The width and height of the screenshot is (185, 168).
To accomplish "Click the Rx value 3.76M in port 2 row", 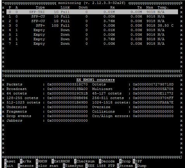I will 109,21.
